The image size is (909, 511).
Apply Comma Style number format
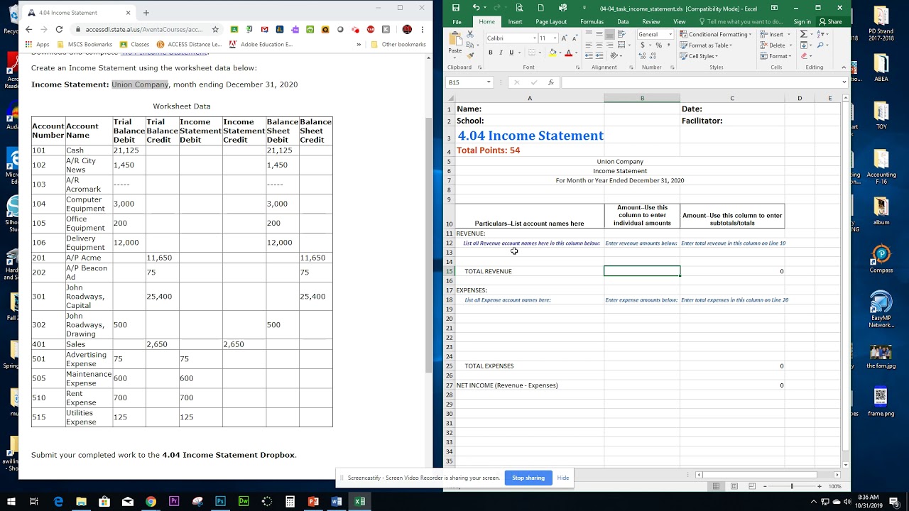tap(669, 45)
